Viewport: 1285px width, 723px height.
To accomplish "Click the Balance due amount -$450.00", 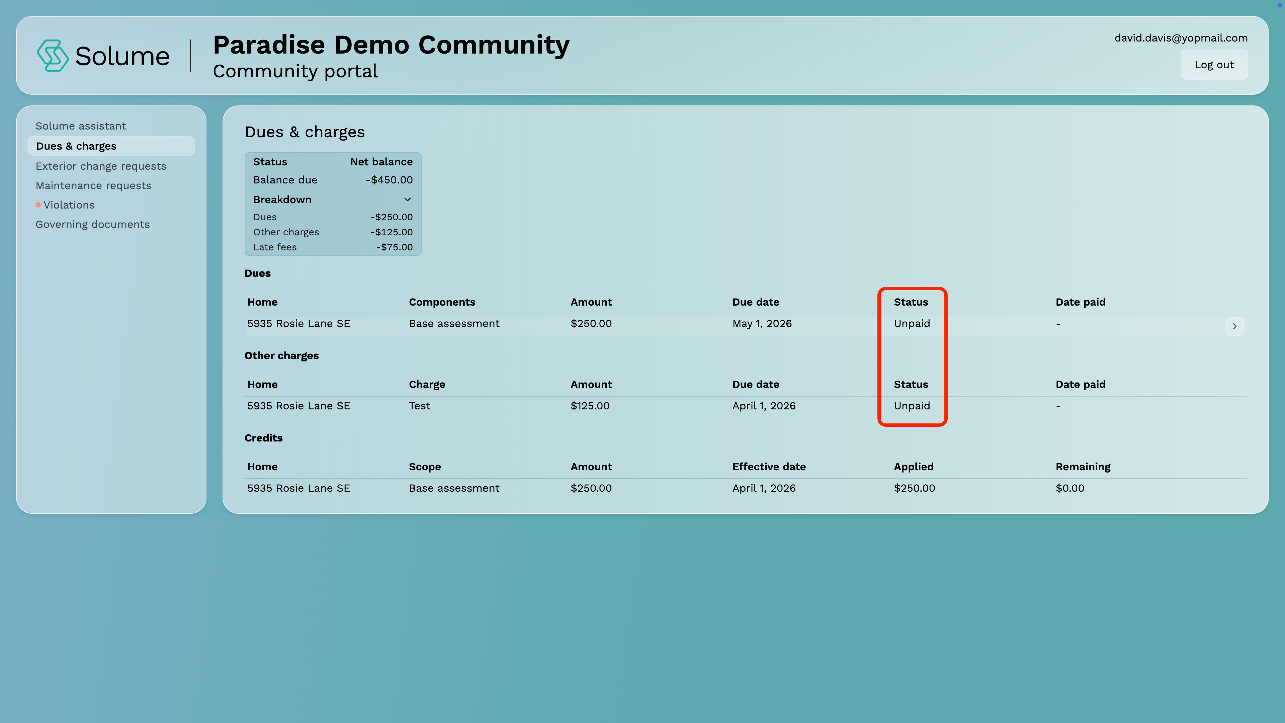I will click(389, 180).
